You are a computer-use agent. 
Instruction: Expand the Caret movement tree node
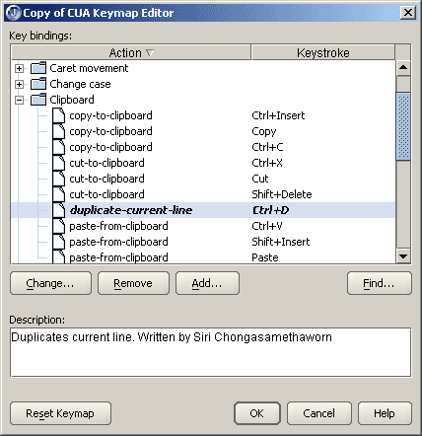20,68
